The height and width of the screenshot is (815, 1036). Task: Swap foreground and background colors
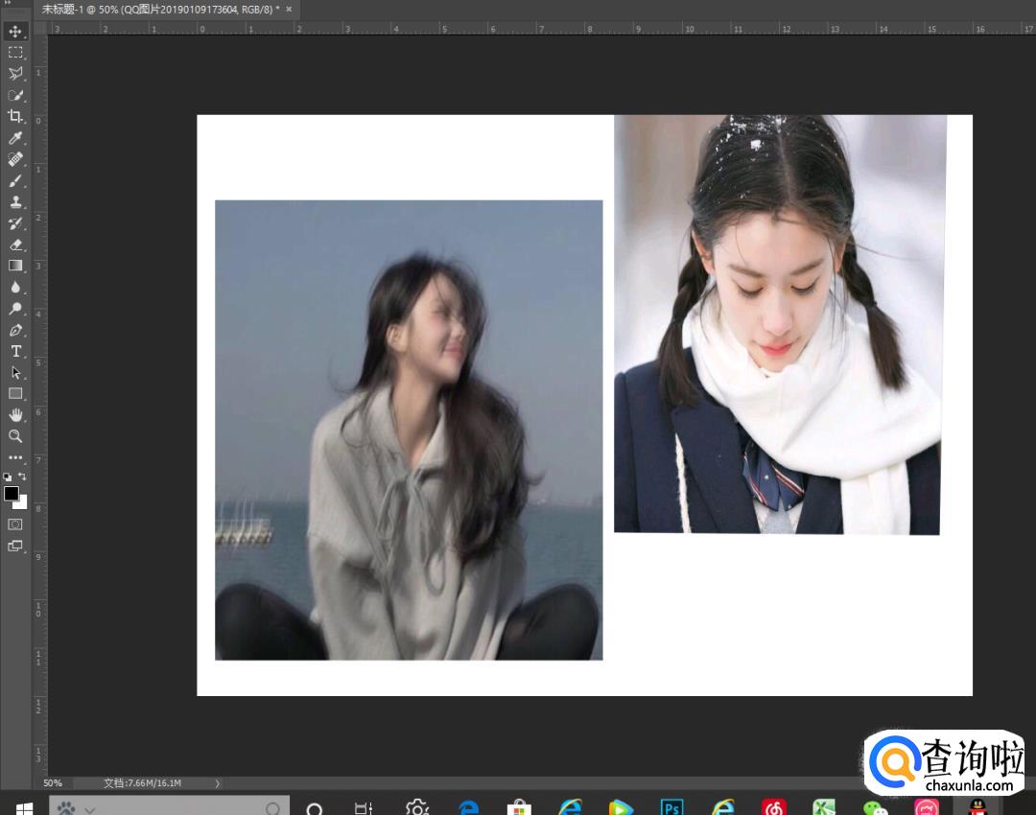click(x=23, y=477)
